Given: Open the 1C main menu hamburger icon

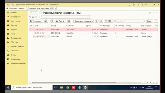Looking at the screenshot, I should point(13,5).
